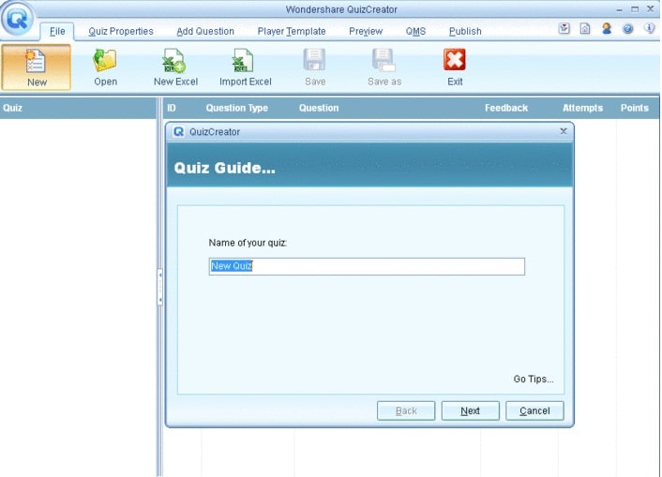The width and height of the screenshot is (662, 477).
Task: Open the Quiz Properties tab
Action: pyautogui.click(x=121, y=31)
